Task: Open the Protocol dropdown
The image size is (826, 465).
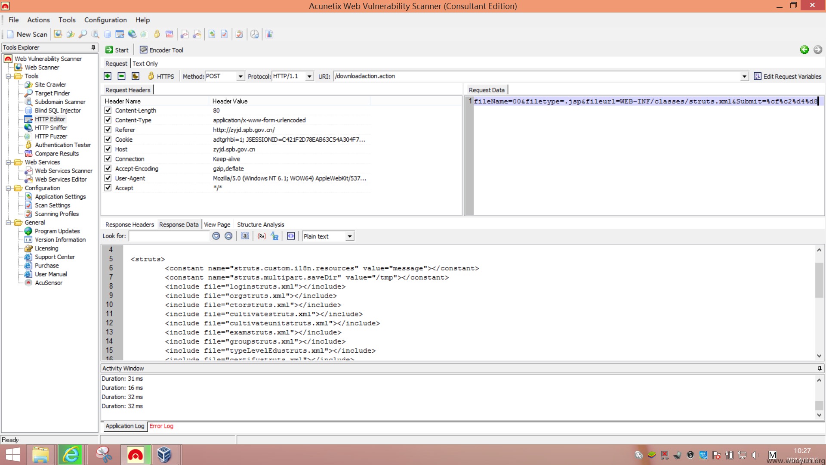Action: tap(309, 76)
